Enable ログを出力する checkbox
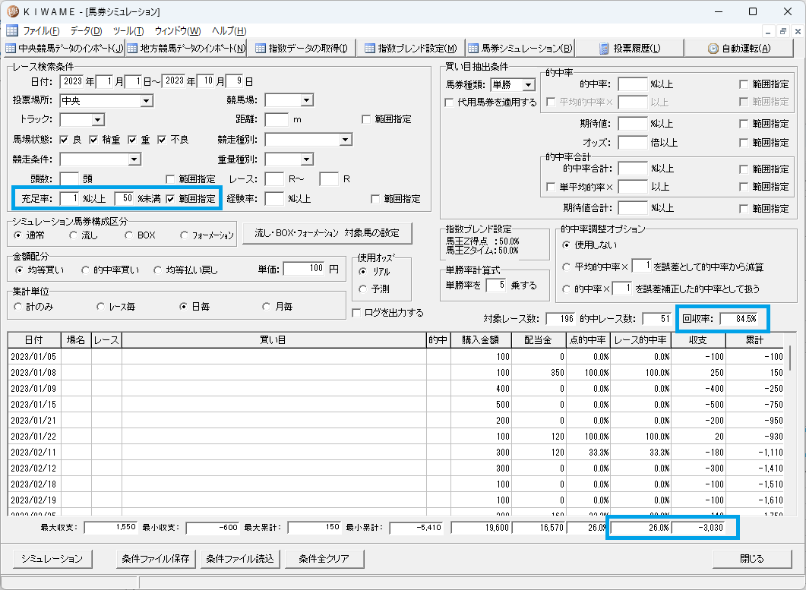806x590 pixels. click(356, 313)
